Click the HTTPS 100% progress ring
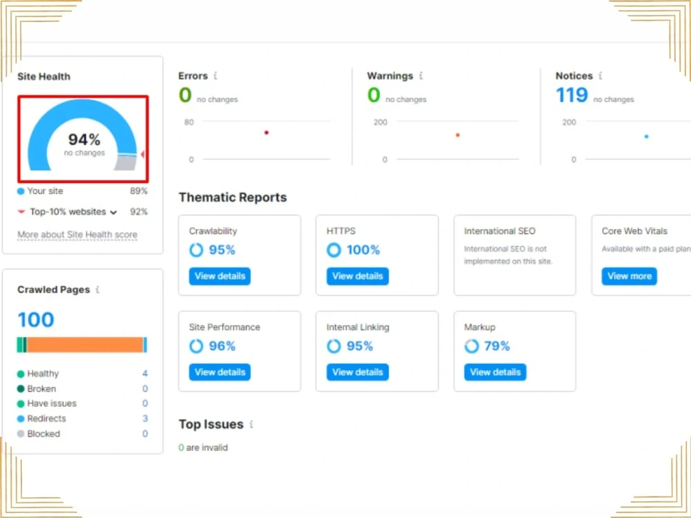 point(334,250)
